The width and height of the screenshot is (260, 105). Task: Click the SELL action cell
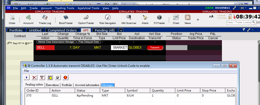45,48
